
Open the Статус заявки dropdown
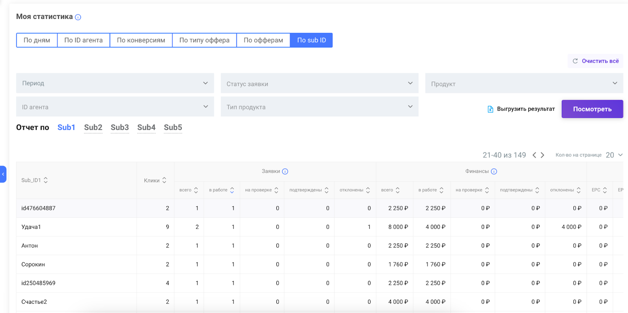[x=319, y=83]
